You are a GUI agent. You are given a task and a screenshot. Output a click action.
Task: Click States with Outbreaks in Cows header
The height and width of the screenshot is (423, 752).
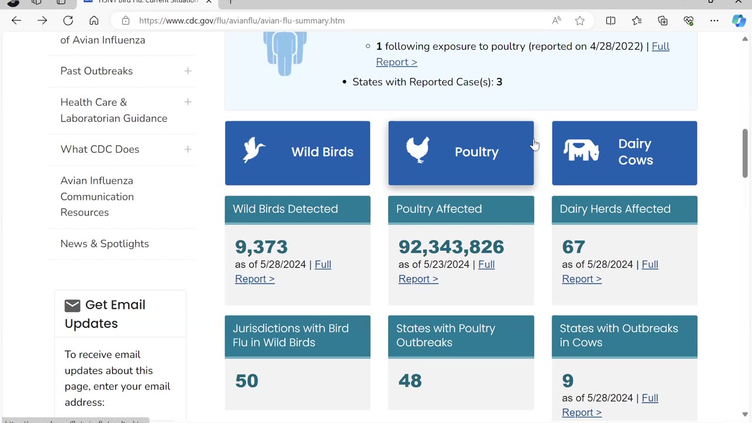(625, 336)
